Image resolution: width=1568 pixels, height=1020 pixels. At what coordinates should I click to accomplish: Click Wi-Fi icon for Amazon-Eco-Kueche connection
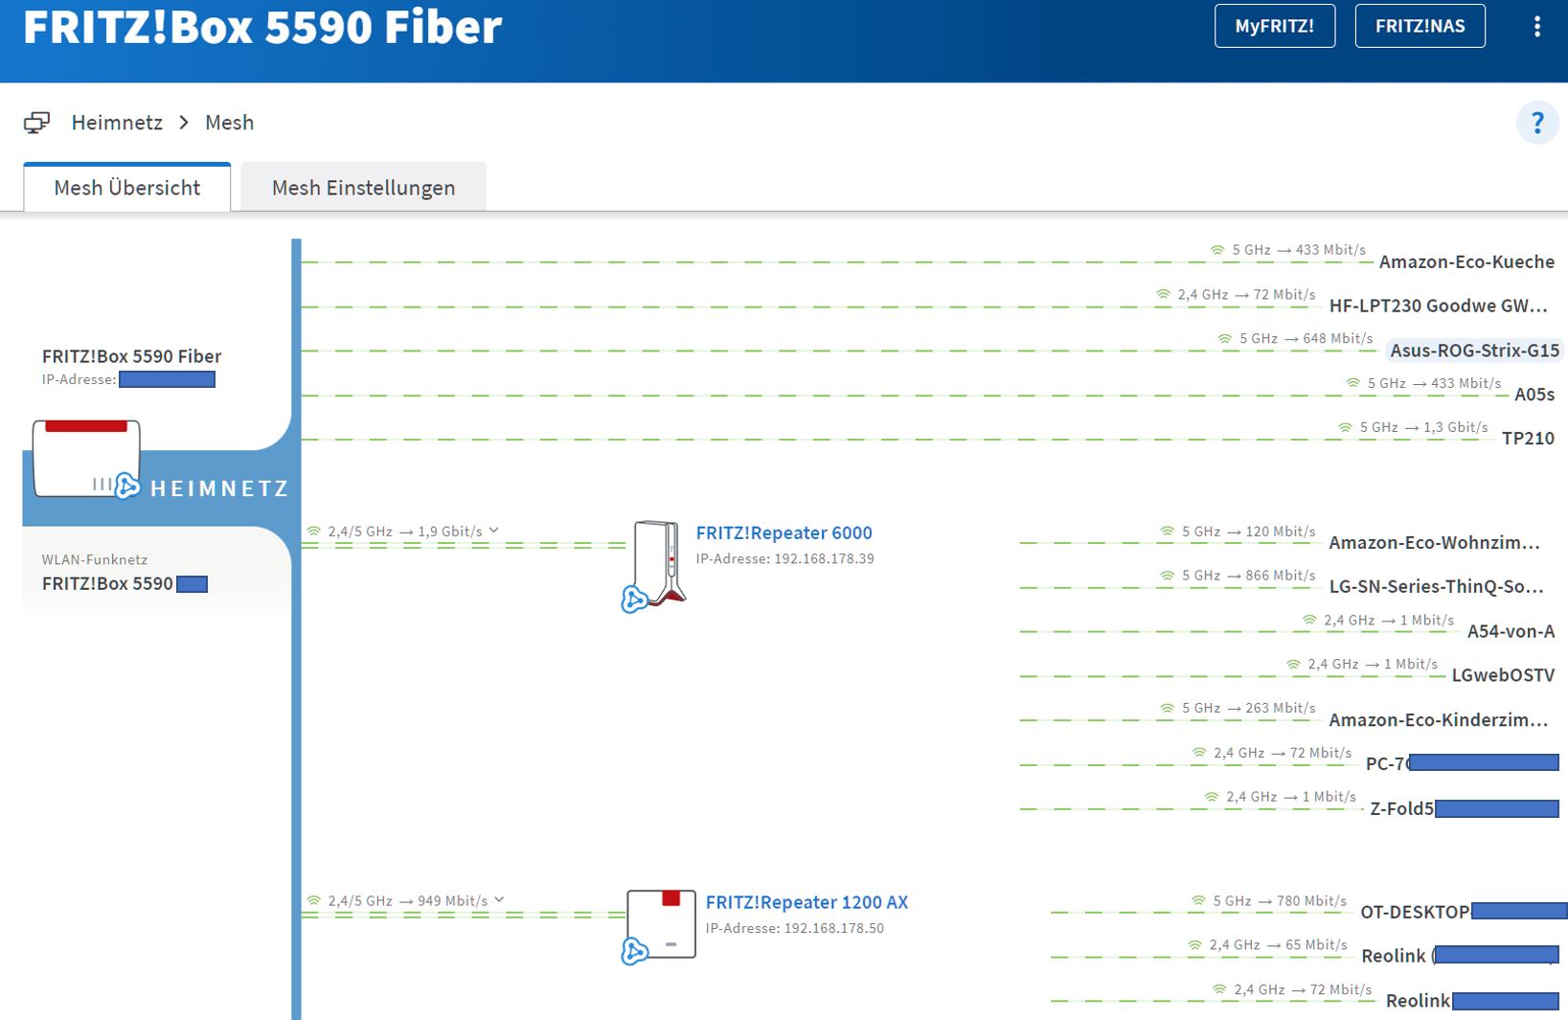pos(1217,250)
